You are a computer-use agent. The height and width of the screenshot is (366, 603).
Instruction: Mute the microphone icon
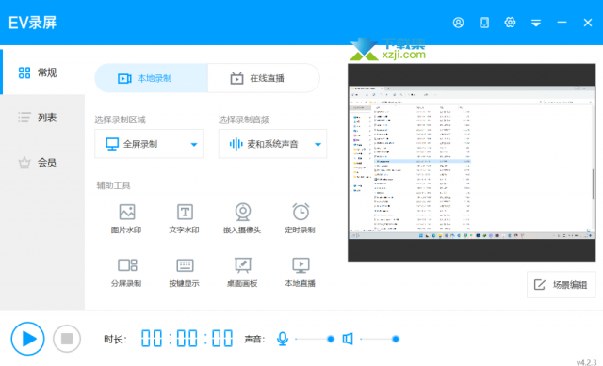coord(283,339)
